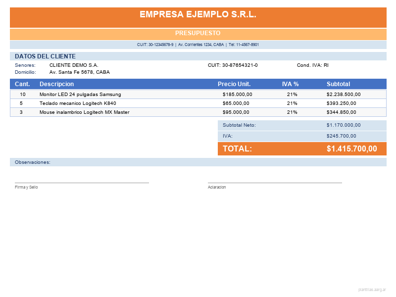Click the PRESUPUESTO heading
396x297 pixels.
point(198,33)
